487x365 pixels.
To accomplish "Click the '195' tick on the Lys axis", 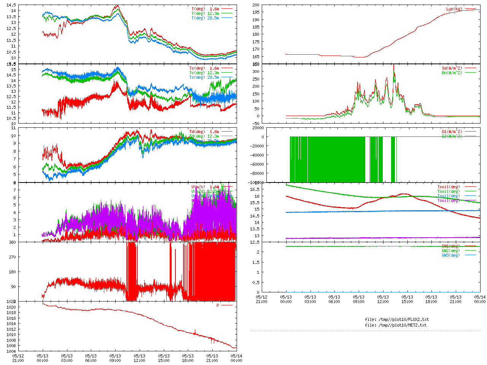I will point(256,13).
